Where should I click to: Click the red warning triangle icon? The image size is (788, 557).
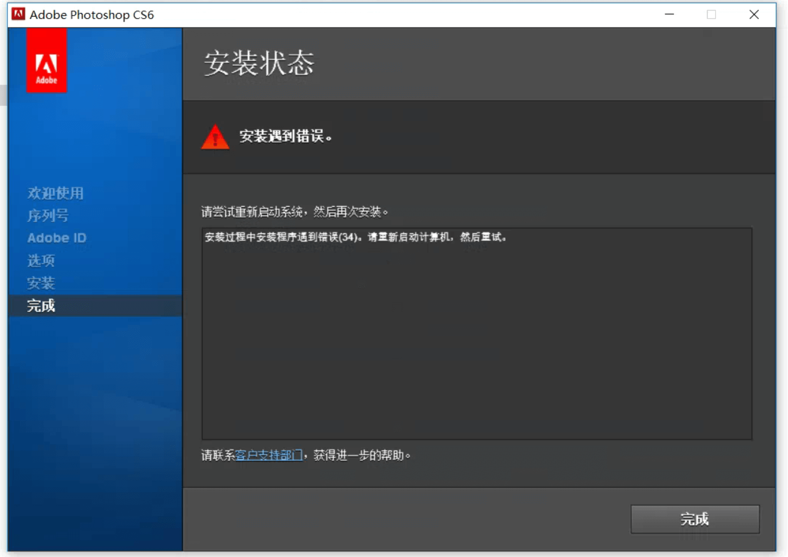coord(215,136)
